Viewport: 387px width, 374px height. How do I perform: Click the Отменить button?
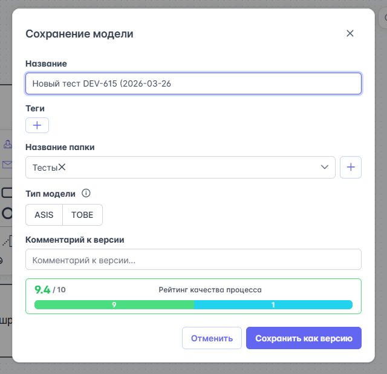click(212, 338)
